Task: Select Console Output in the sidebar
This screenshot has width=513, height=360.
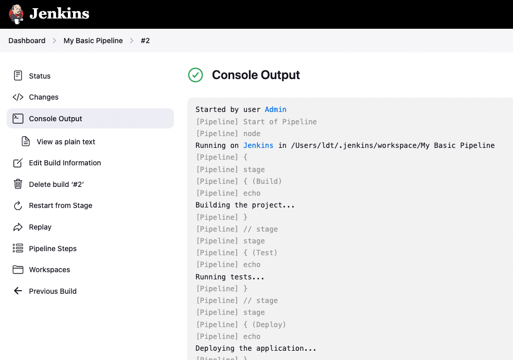Action: (90, 118)
